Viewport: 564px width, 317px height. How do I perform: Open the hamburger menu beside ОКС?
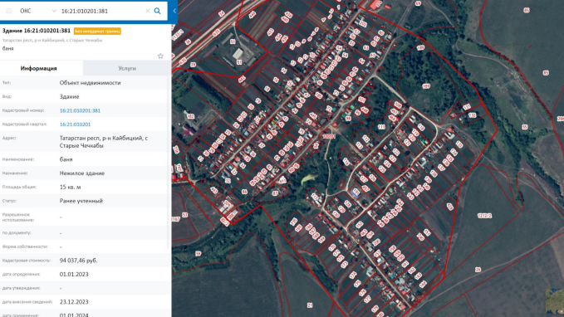(x=8, y=11)
